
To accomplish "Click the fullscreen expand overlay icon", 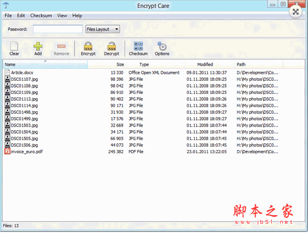I will [x=295, y=12].
